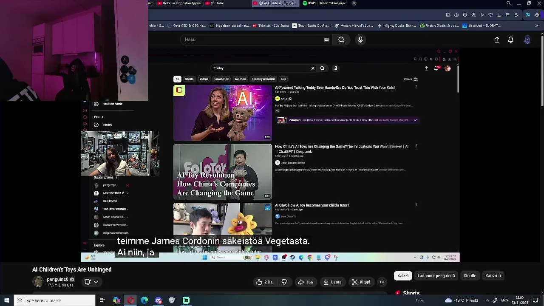The height and width of the screenshot is (306, 544).
Task: Open a new browser tab with plus
Action: (354, 3)
